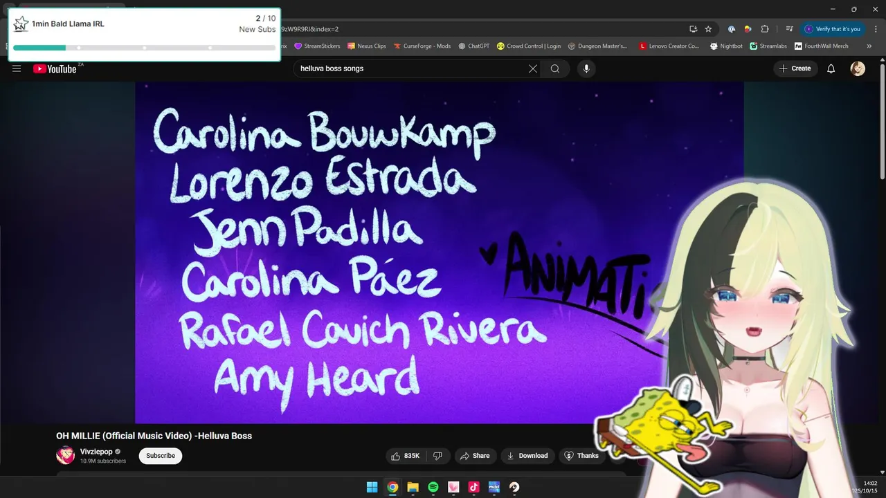Click the Thanks button
The width and height of the screenshot is (886, 498).
click(x=581, y=456)
